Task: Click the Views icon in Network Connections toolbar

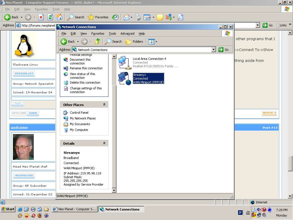Action: tap(151, 42)
